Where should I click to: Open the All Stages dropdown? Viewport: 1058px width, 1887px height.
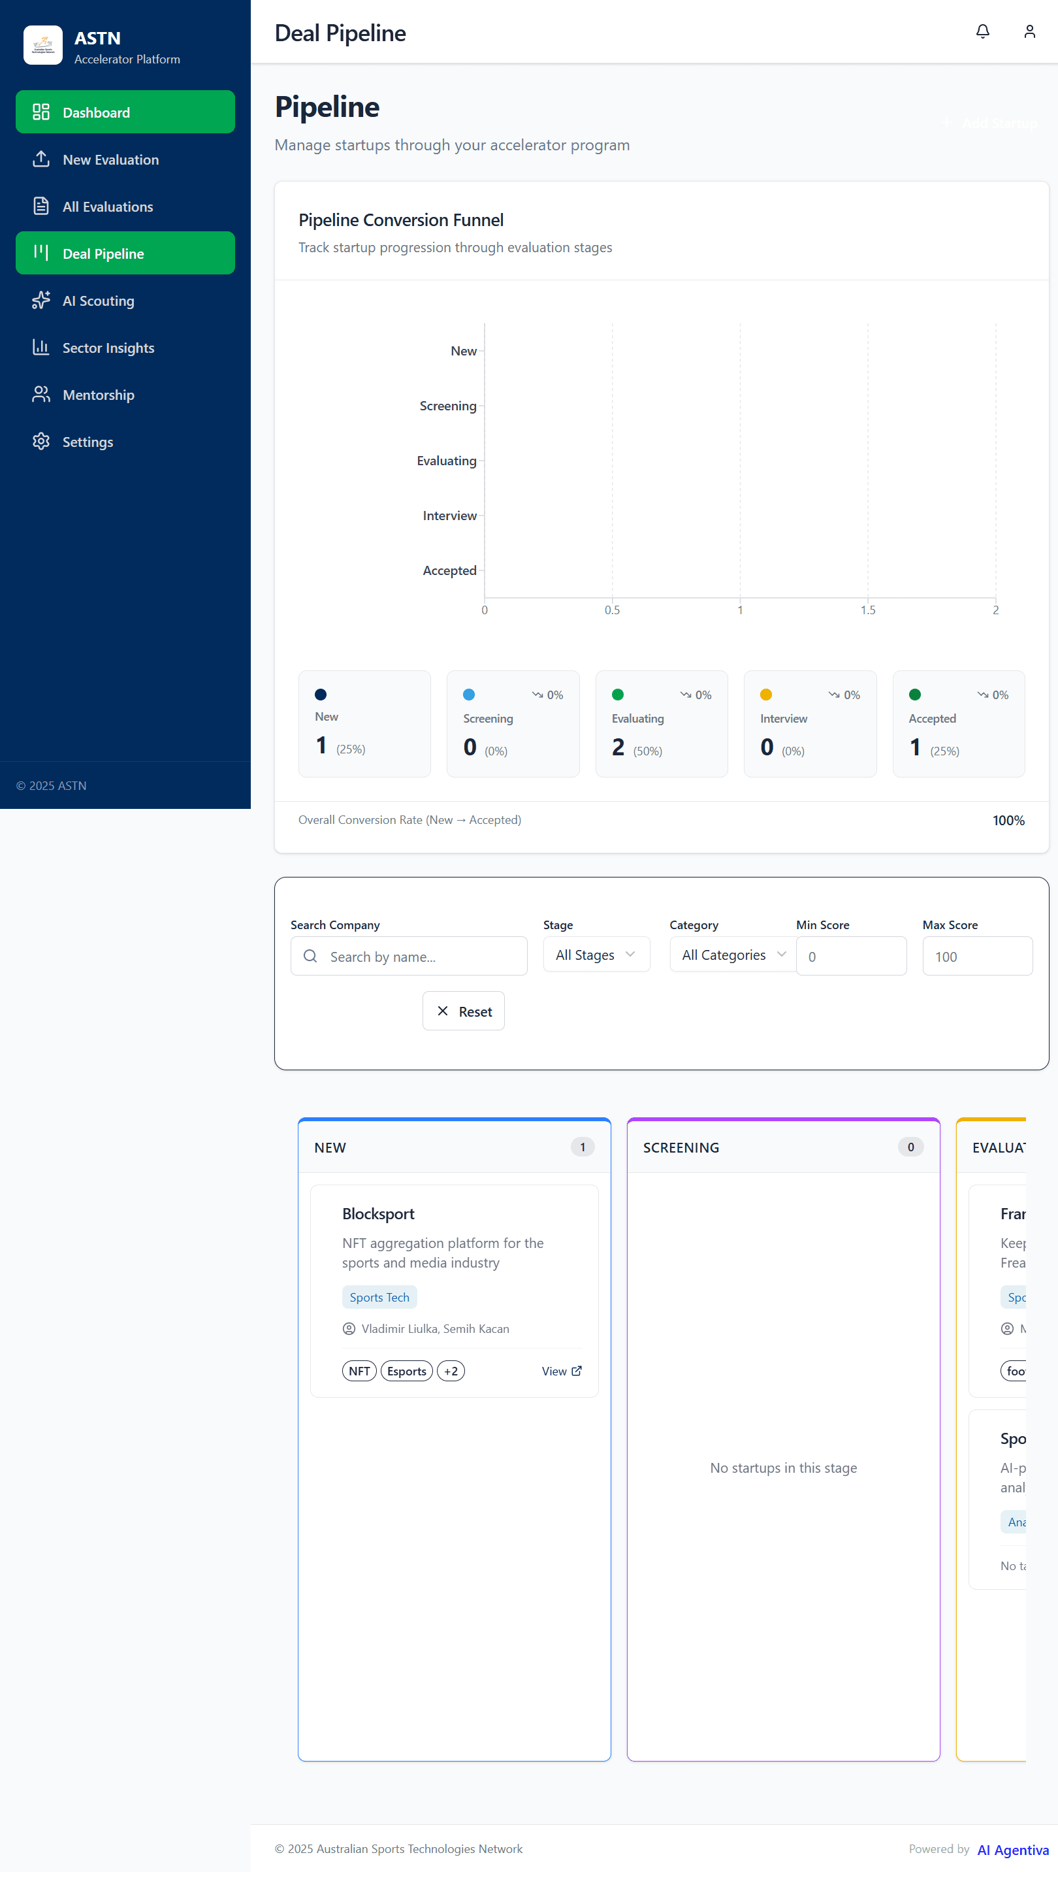coord(595,955)
